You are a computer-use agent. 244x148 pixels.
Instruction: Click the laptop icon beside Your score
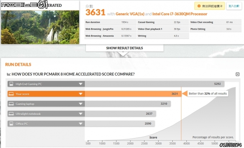tap(11, 94)
